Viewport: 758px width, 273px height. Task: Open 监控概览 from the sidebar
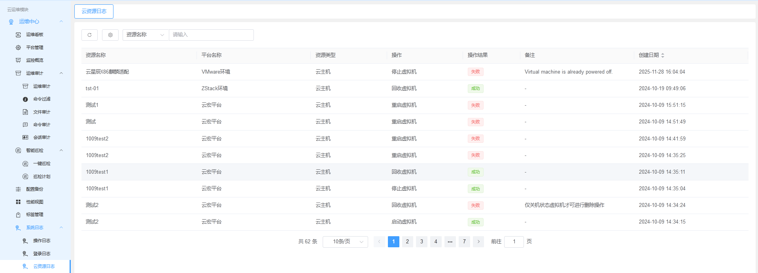click(35, 60)
